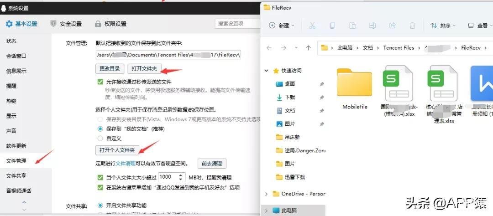Select 显示 in settings sidebar
This screenshot has width=493, height=216.
pos(11,116)
